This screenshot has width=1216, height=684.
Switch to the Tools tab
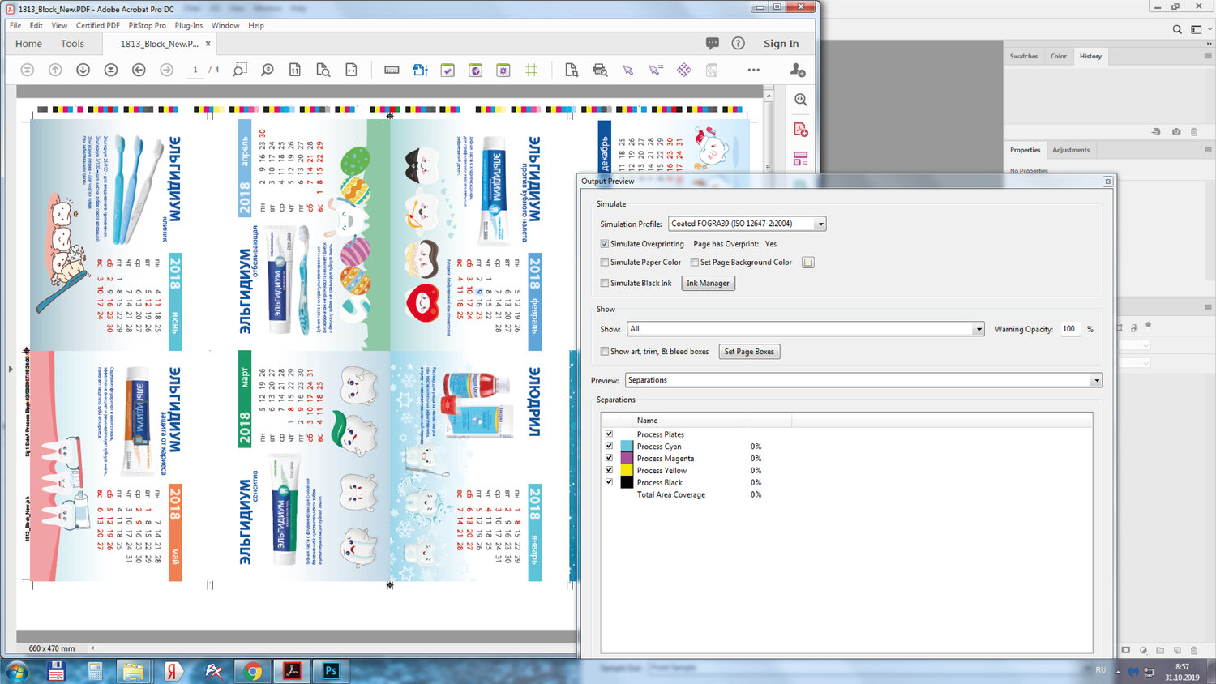(x=72, y=44)
